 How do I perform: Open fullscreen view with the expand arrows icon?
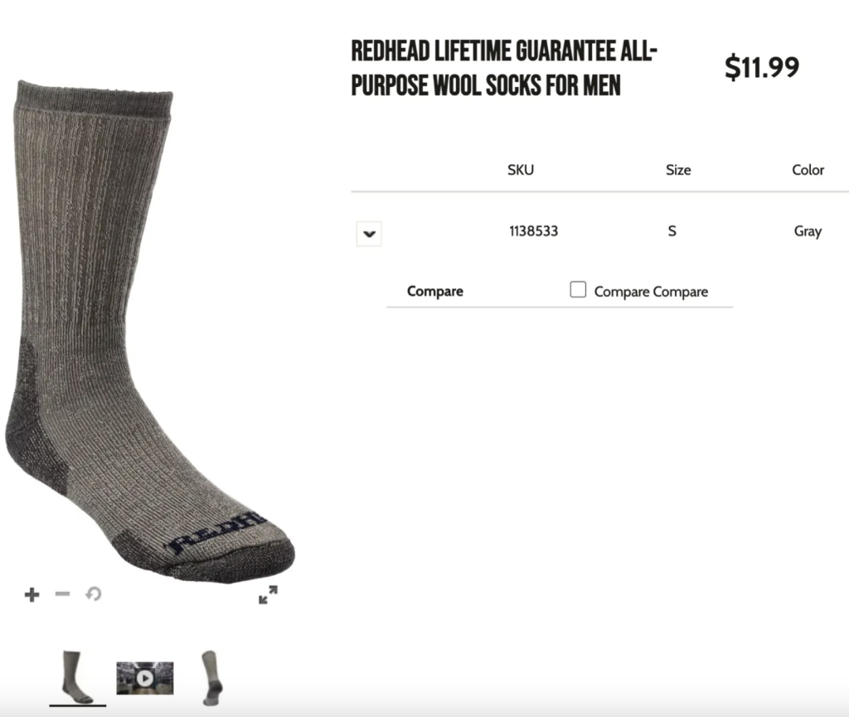coord(268,594)
